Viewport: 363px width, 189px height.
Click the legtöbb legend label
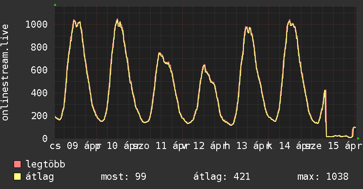coord(45,164)
